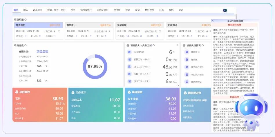Switch to the 合同 tab
The height and width of the screenshot is (137, 275).
[73, 10]
